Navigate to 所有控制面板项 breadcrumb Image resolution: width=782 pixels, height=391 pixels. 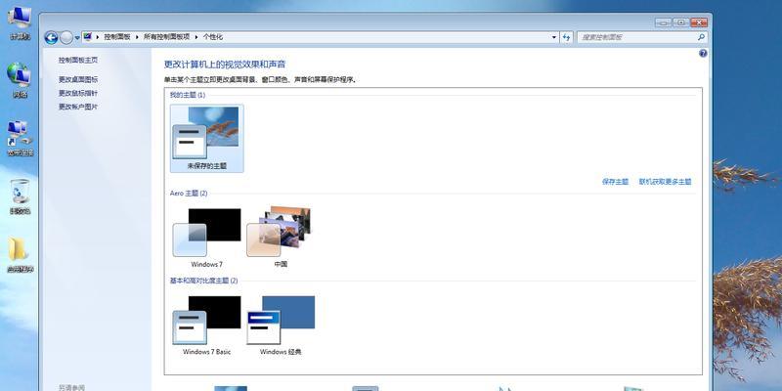point(166,37)
